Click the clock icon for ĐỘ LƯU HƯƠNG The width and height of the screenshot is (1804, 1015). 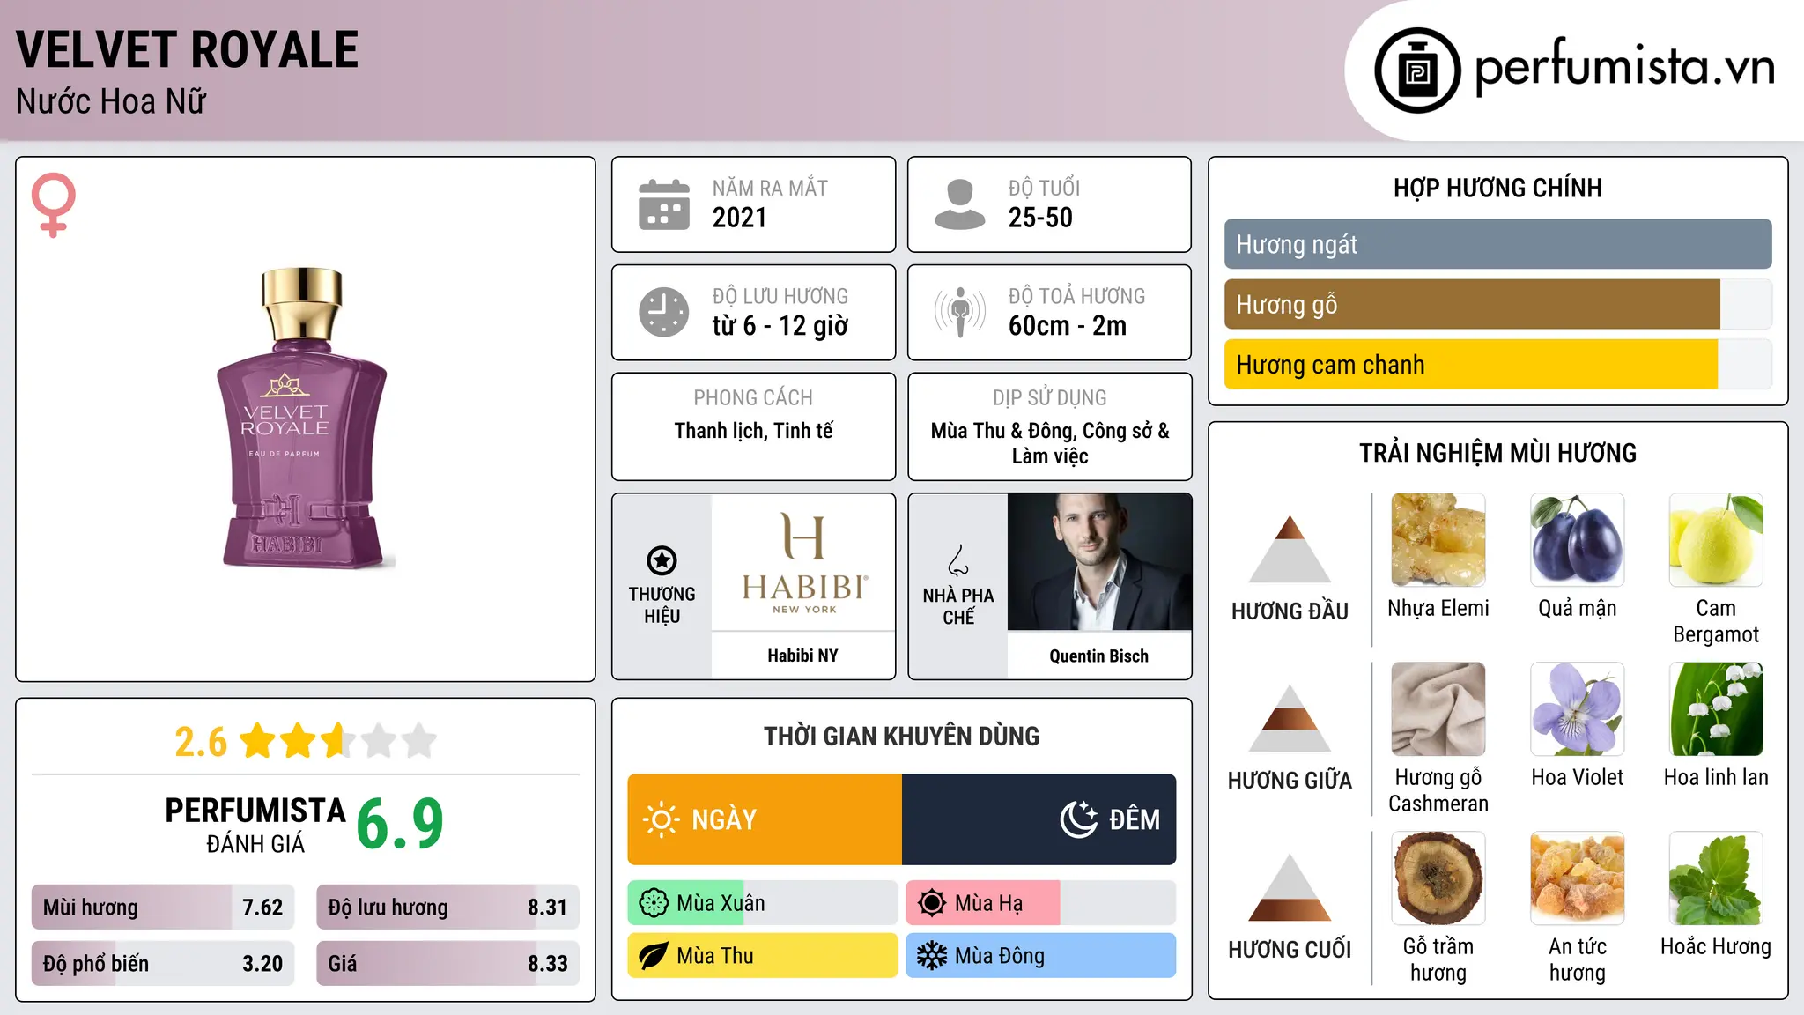click(664, 312)
